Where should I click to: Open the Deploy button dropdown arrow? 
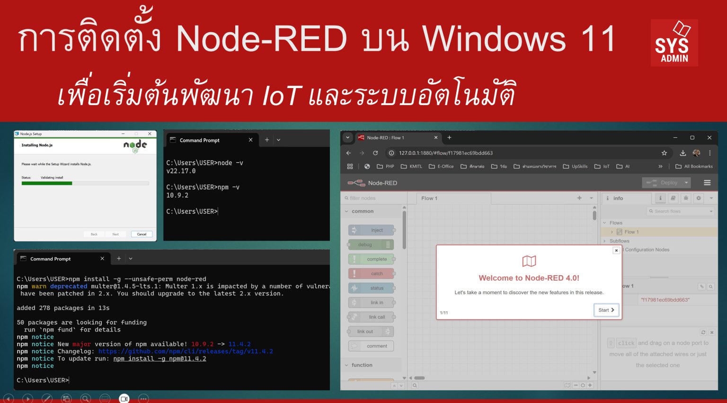[686, 182]
